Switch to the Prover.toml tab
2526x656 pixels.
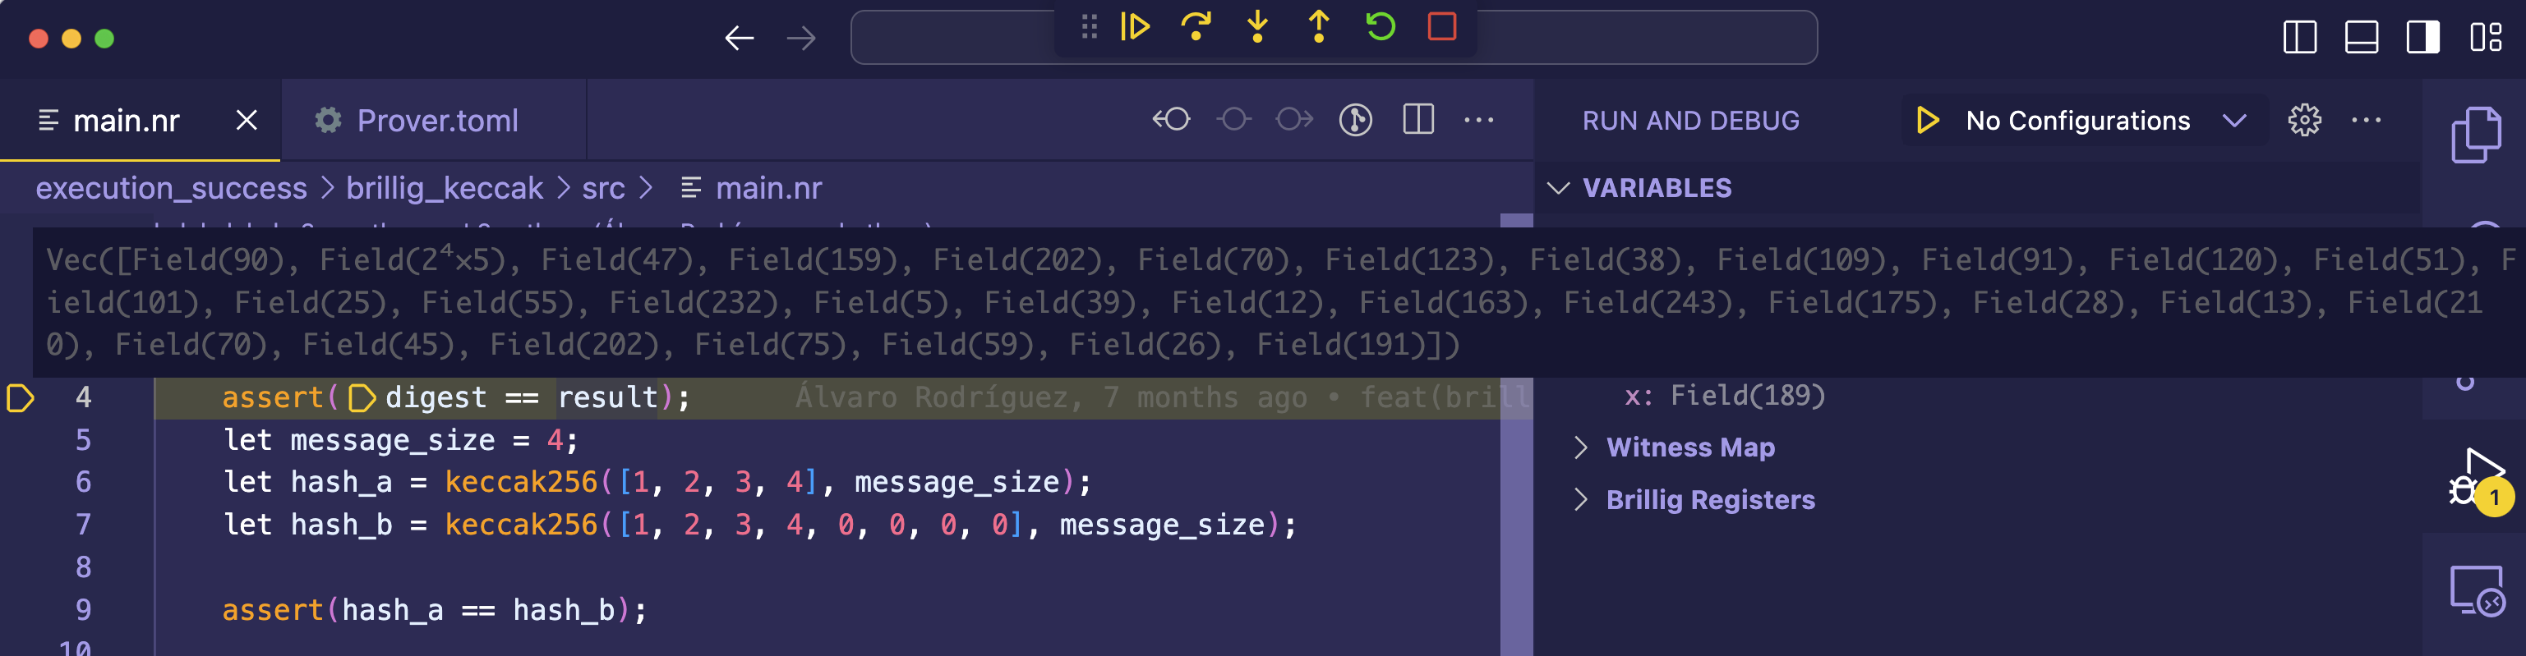[x=436, y=121]
